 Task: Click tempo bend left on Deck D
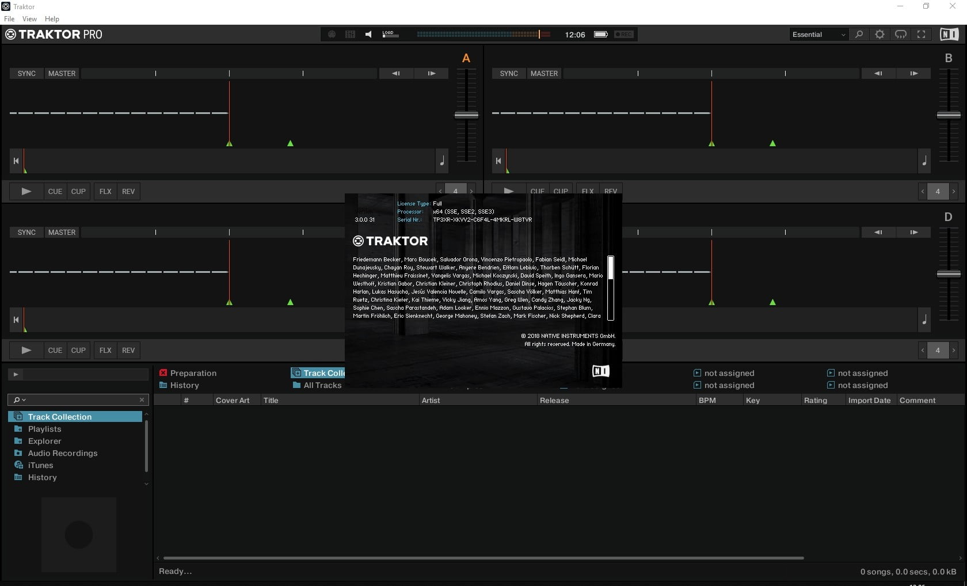point(878,233)
